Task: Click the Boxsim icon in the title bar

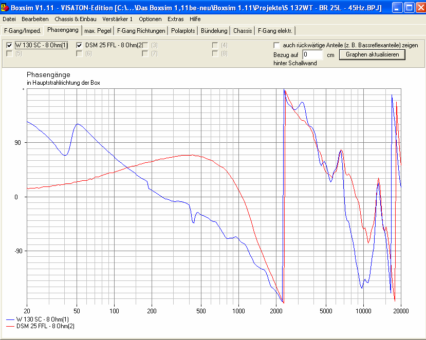Action: tap(6, 7)
